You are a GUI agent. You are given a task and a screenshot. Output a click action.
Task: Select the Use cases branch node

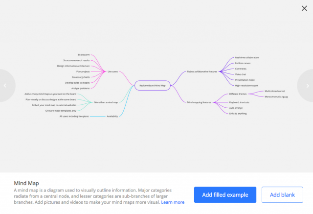[x=113, y=71]
